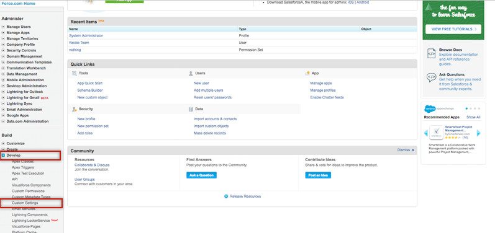Open Lightning LockerService
Screen dimensions: 495x233
(x=30, y=221)
